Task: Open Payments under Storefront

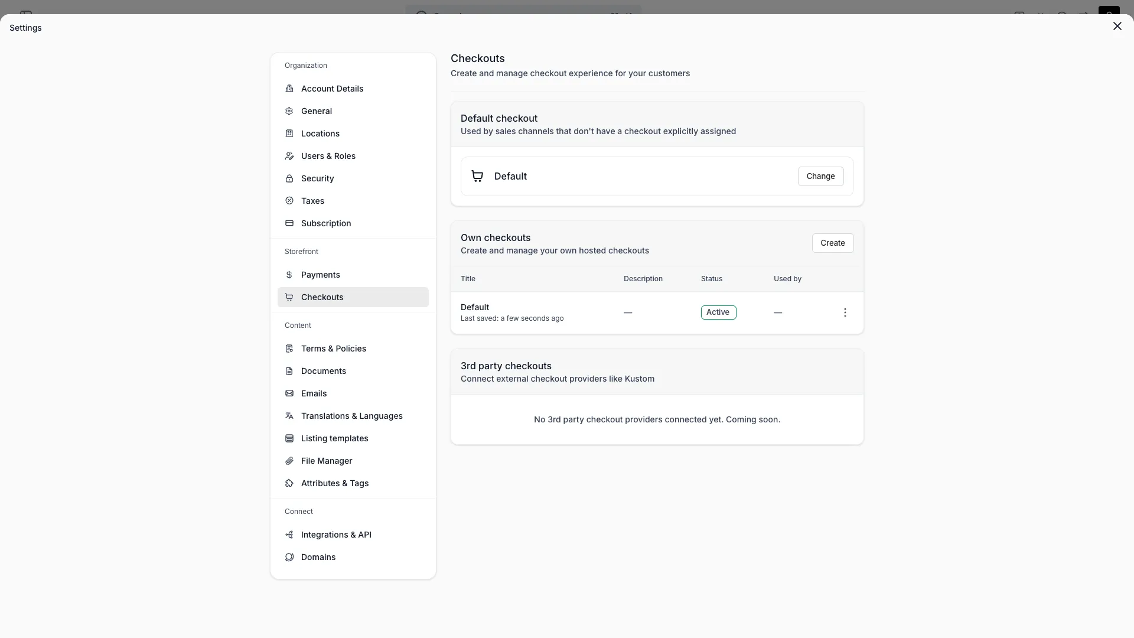Action: (x=353, y=275)
